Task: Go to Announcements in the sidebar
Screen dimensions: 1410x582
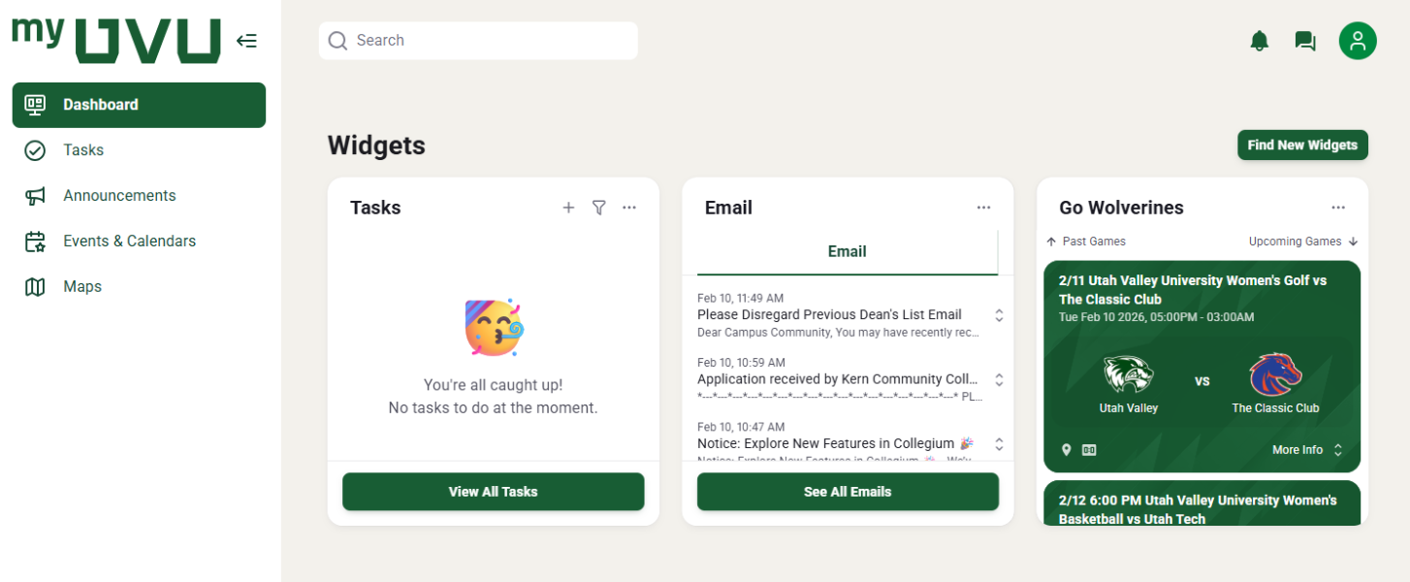Action: click(x=119, y=196)
